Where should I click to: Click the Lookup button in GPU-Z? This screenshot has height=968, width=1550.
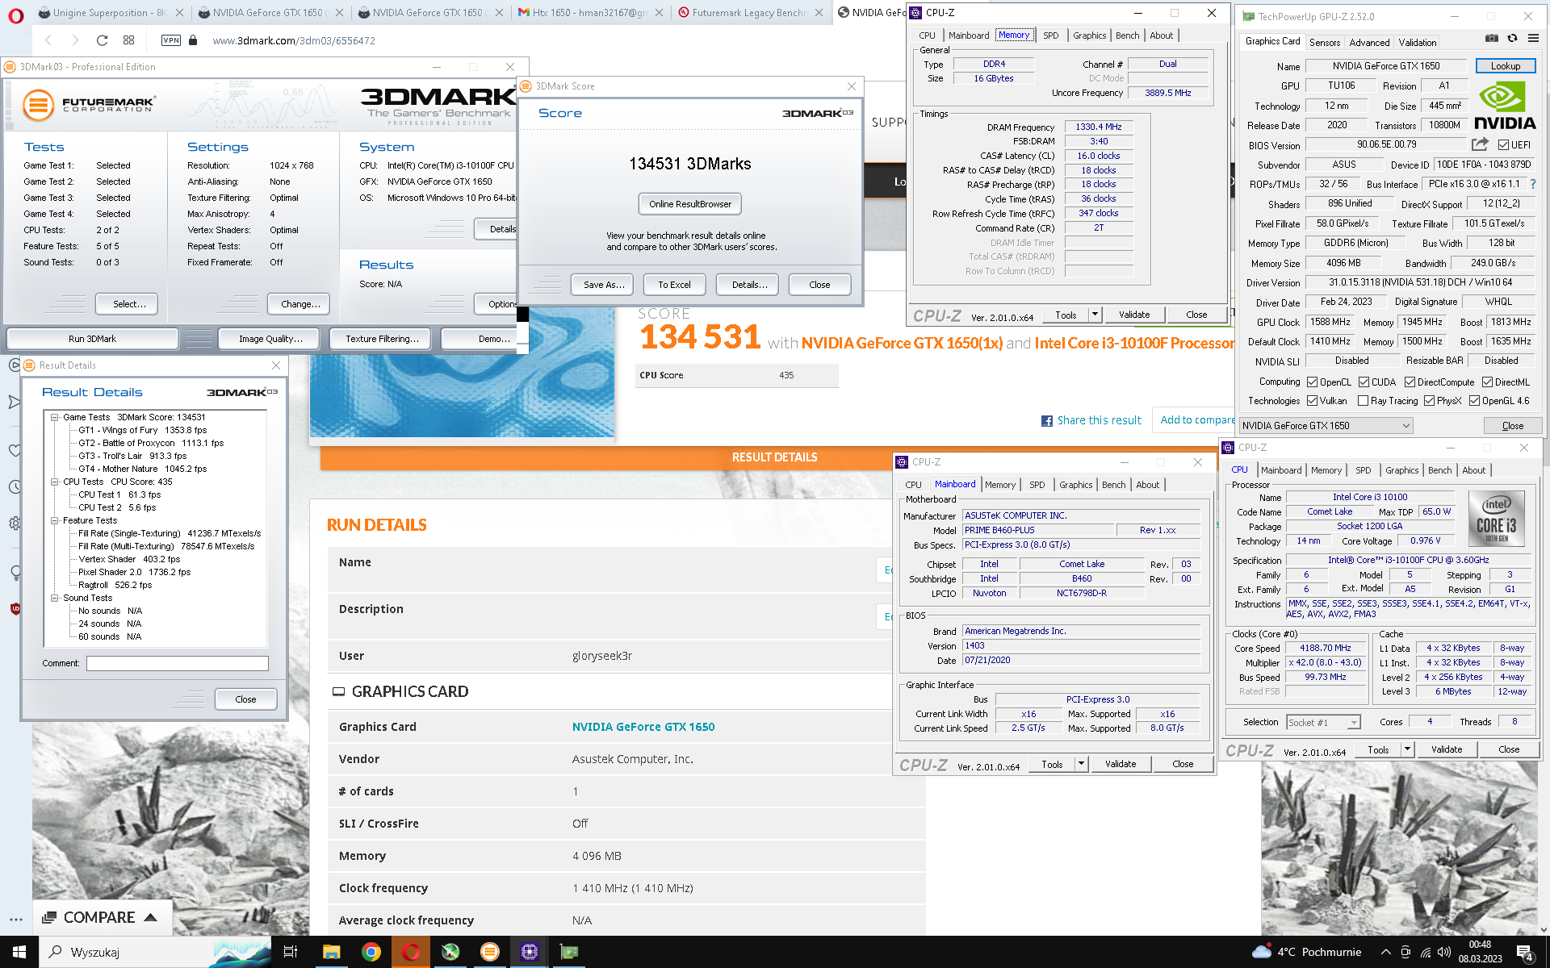pyautogui.click(x=1506, y=66)
